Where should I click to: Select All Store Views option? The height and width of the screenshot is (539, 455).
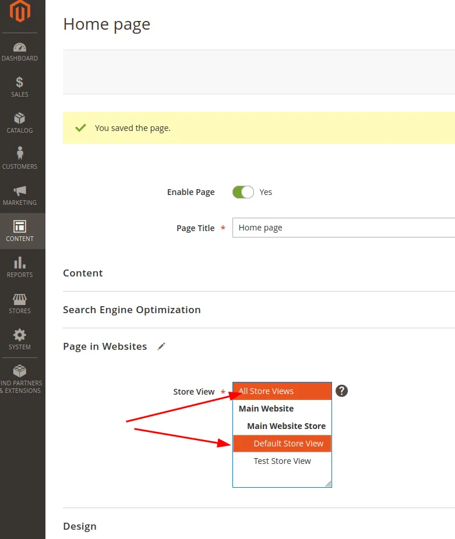(x=282, y=391)
